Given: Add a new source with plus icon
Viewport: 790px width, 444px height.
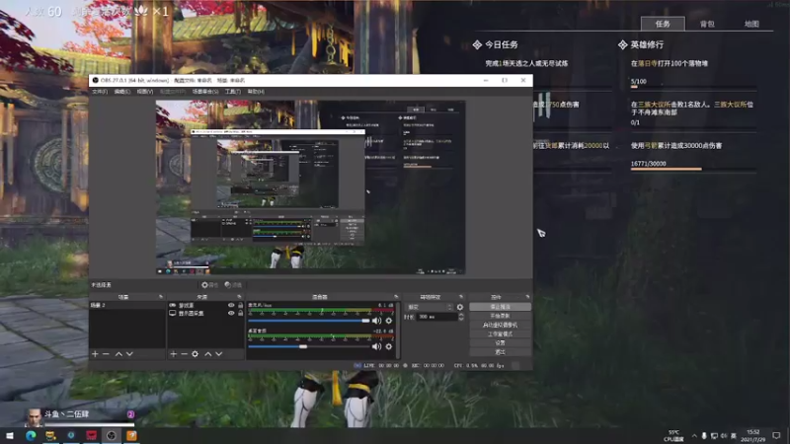Looking at the screenshot, I should click(174, 354).
